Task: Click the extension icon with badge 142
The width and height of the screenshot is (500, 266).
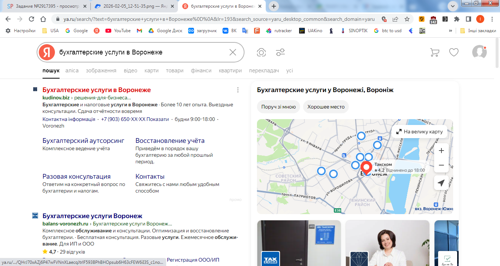Action: pos(433,20)
